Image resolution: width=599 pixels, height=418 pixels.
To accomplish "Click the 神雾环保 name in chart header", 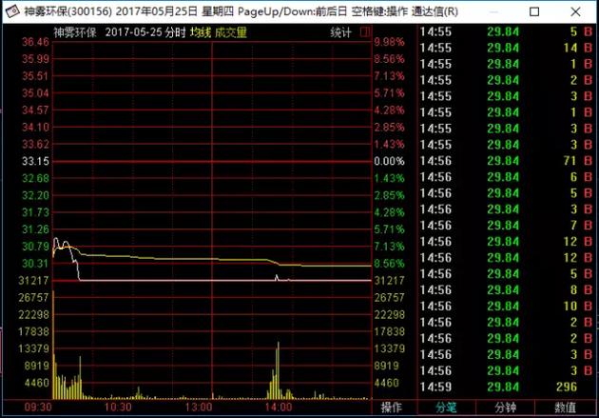I will tap(75, 32).
